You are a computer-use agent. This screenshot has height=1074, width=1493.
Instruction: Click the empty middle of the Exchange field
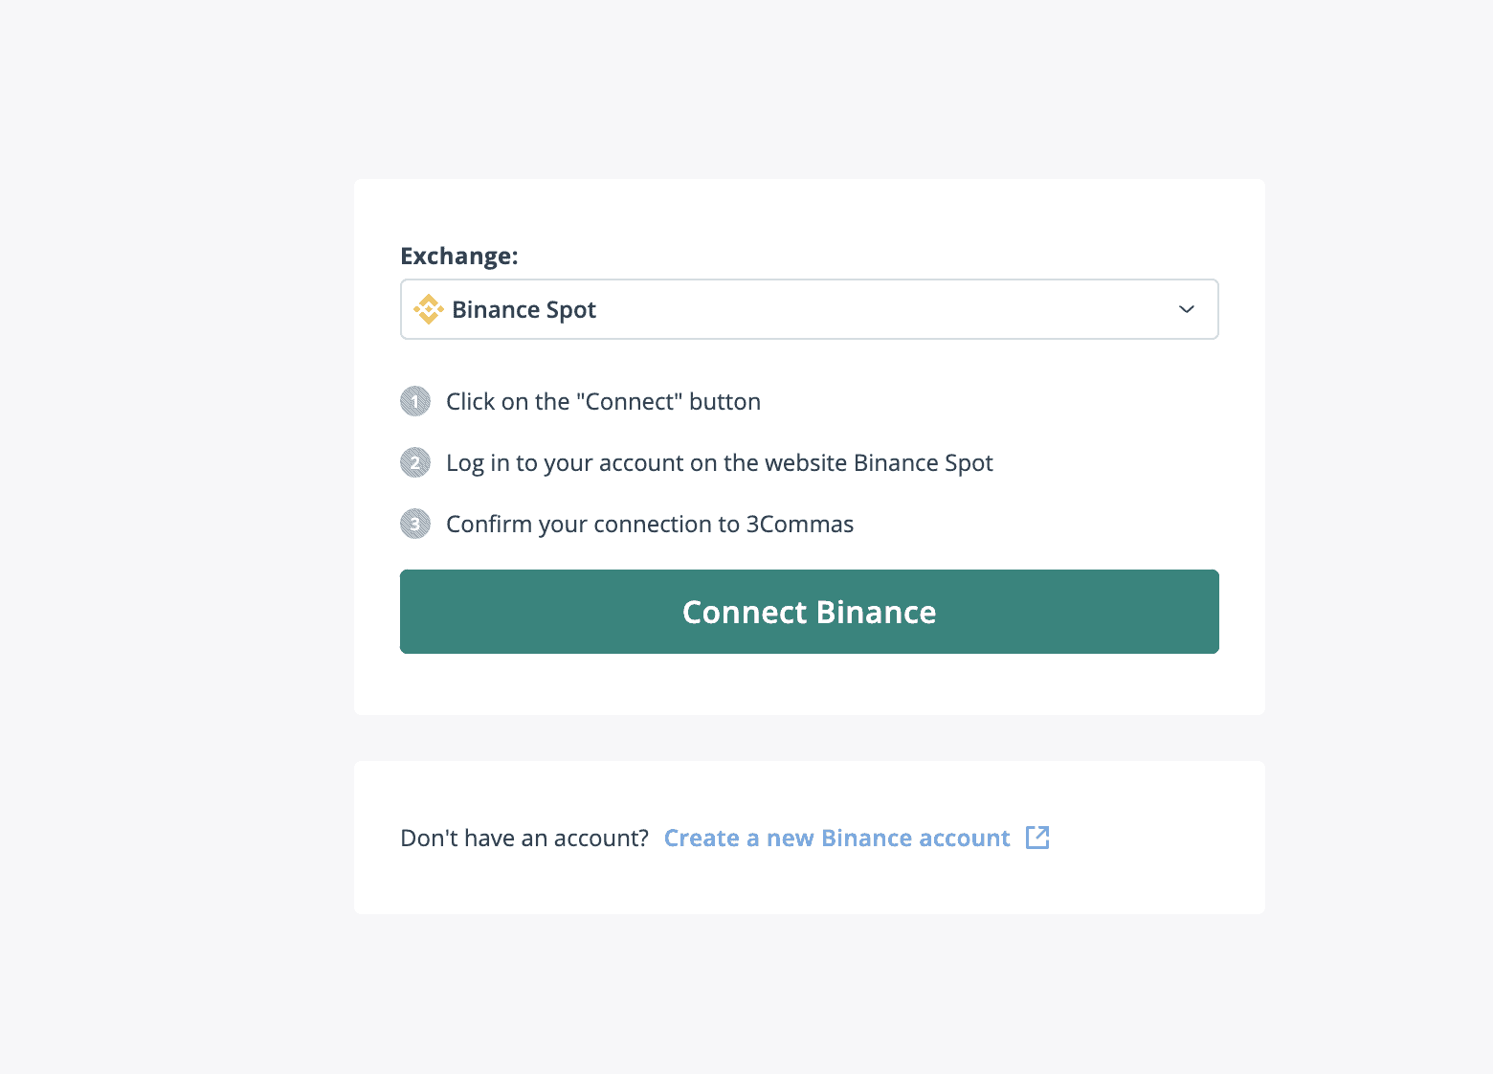click(x=861, y=309)
